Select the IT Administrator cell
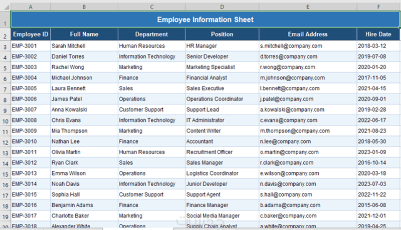This screenshot has height=230, width=401. (222, 120)
